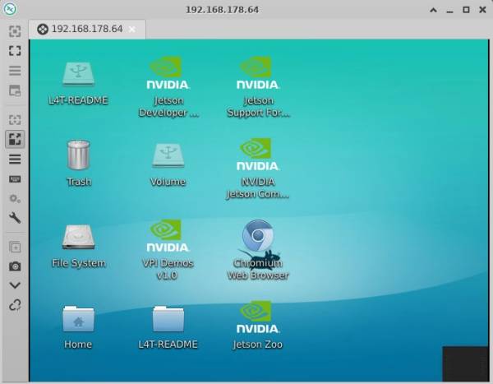Click the multi-monitor toolbar icon
Screen dimensions: 493x384
tap(15, 90)
